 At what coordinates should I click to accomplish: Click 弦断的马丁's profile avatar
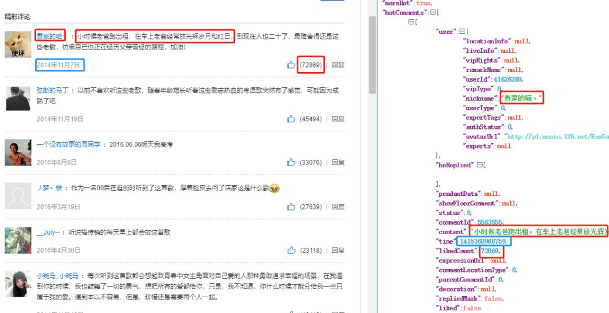(17, 99)
